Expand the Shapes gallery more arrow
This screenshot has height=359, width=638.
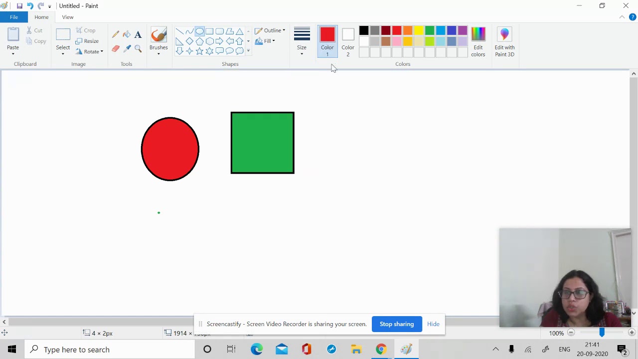tap(248, 51)
